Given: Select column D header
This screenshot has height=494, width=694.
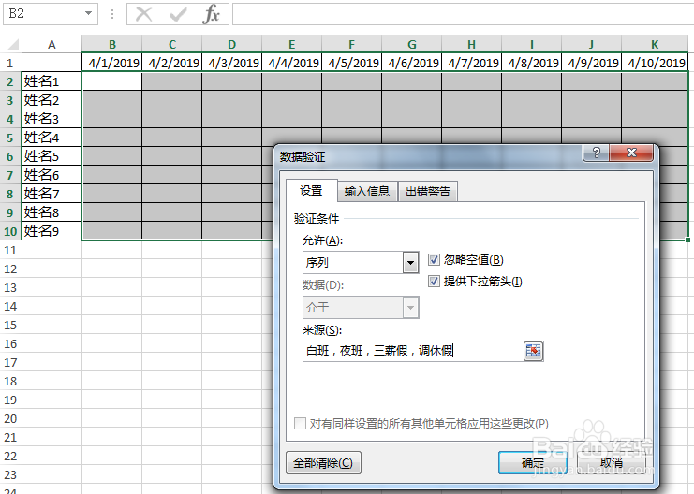Looking at the screenshot, I should tap(232, 44).
